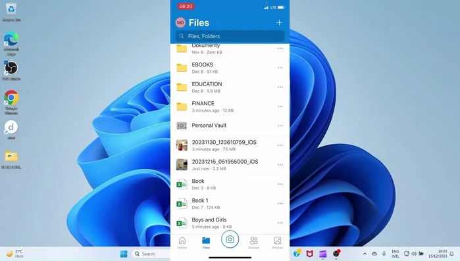Viewport: 460px width, 261px height.
Task: Select the EDUCATION folder name
Action: click(x=207, y=84)
